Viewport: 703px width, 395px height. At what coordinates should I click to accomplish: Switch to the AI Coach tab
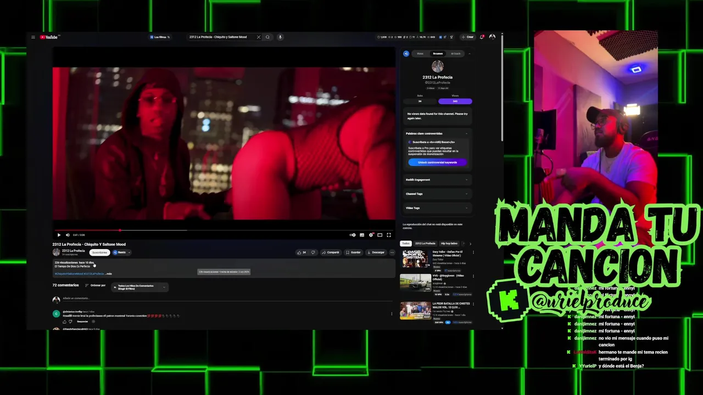tap(456, 54)
